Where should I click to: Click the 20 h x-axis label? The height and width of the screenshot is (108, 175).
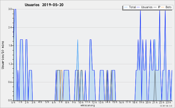point(148,102)
